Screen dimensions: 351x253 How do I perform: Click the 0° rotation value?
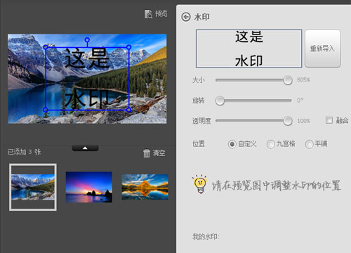point(300,100)
